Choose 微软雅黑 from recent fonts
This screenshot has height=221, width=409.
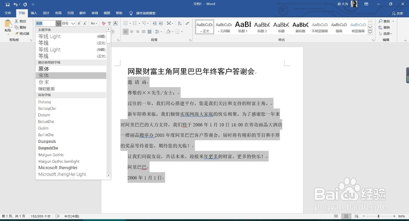point(71,89)
